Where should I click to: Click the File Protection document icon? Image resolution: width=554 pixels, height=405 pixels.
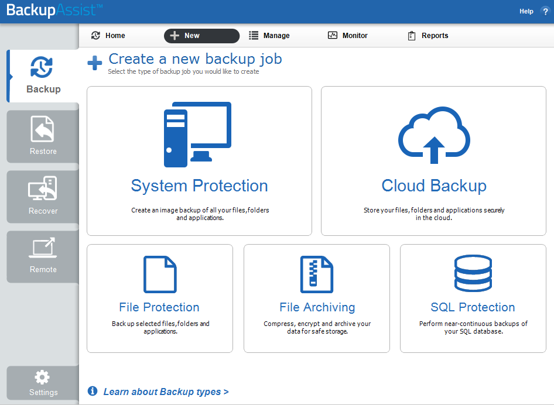(160, 274)
